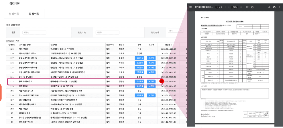Switch to the 설비현황 tab
This screenshot has width=283, height=128.
pyautogui.click(x=14, y=14)
